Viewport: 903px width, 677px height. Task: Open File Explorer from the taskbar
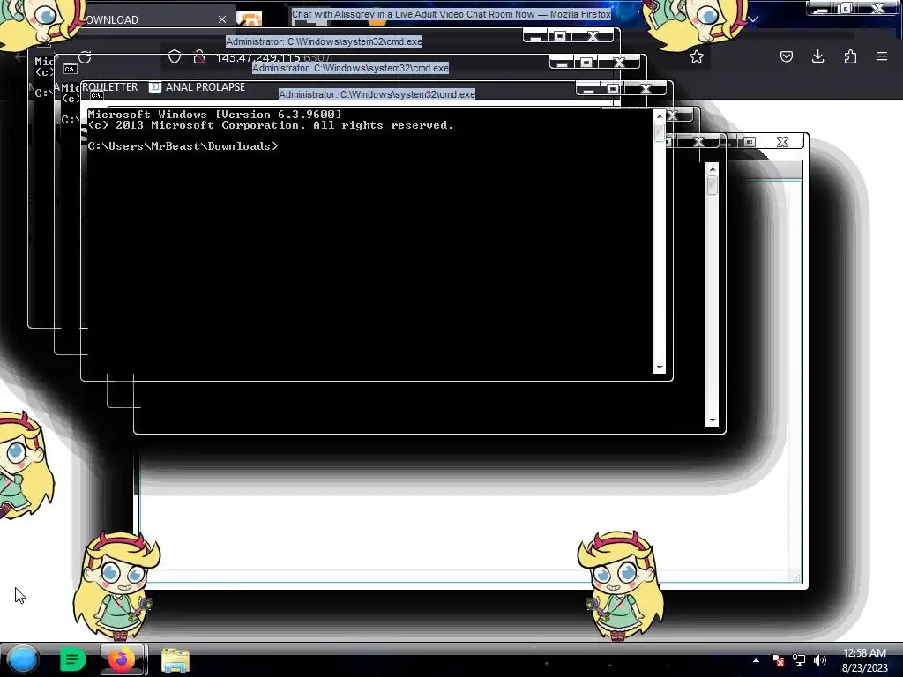click(175, 660)
